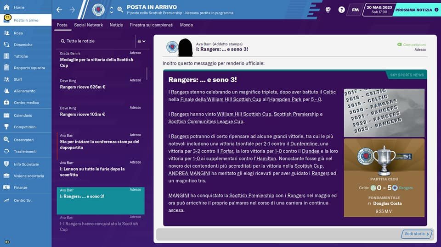This screenshot has width=441, height=247.
Task: Go forward with the right arrow
Action: pos(72,10)
